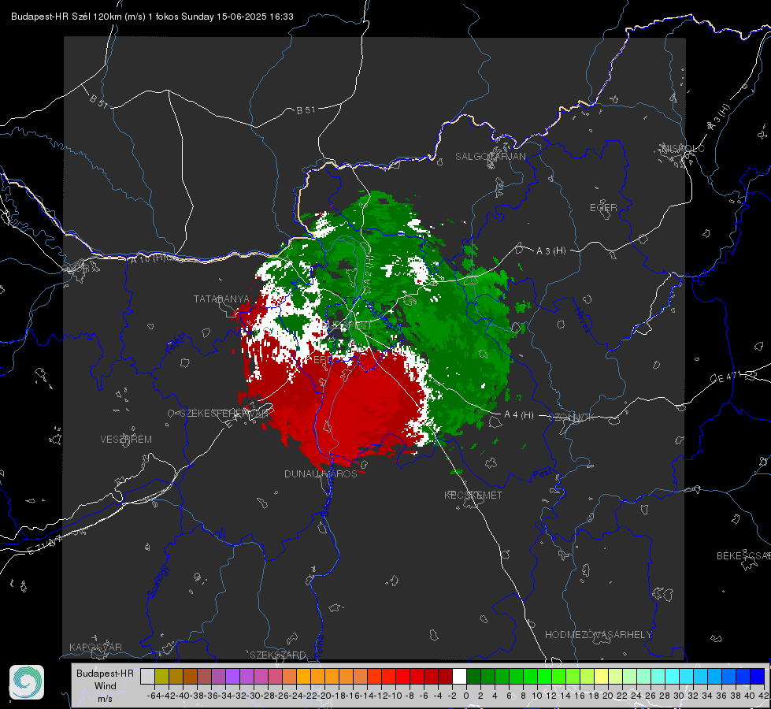Click the white zero-velocity legend swatch
Viewport: 771px width, 709px height.
click(459, 676)
